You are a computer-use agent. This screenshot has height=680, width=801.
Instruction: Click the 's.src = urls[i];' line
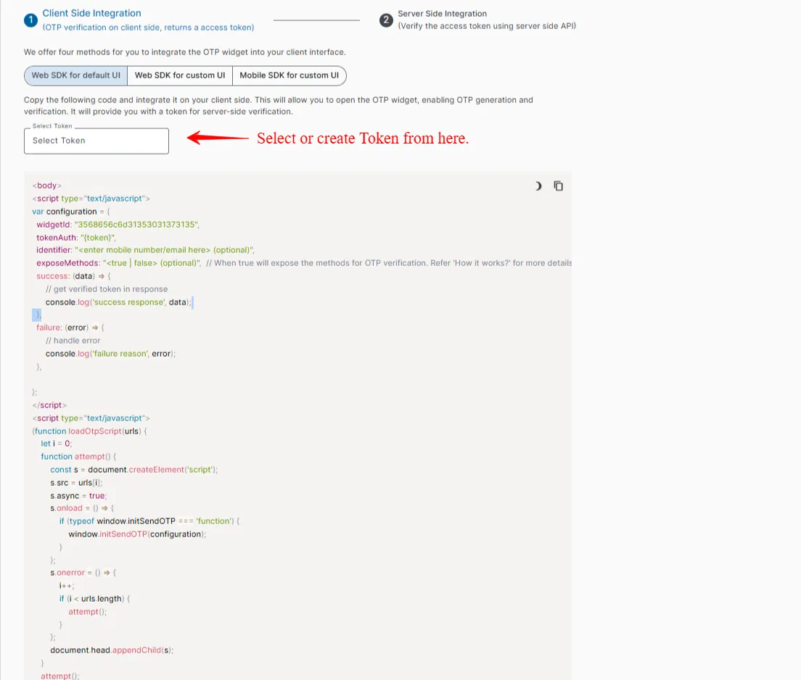77,483
